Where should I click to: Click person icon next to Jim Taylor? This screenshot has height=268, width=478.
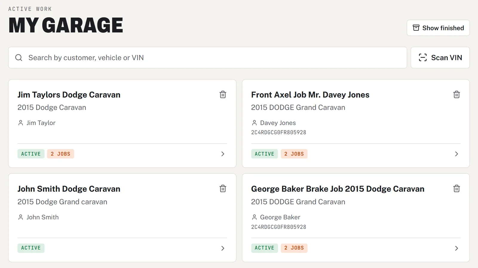coord(21,123)
